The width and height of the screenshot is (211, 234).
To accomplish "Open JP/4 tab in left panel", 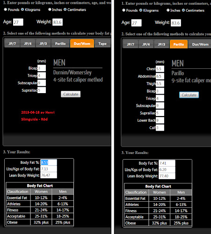I will (x=28, y=44).
